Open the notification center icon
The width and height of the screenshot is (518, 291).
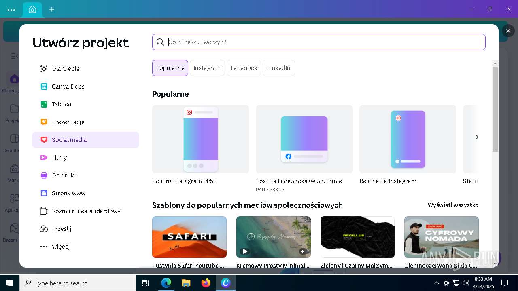(505, 283)
